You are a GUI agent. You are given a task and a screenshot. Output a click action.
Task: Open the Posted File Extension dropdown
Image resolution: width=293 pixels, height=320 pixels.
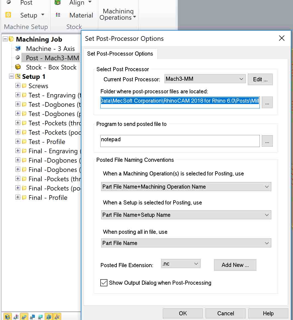[x=181, y=264]
